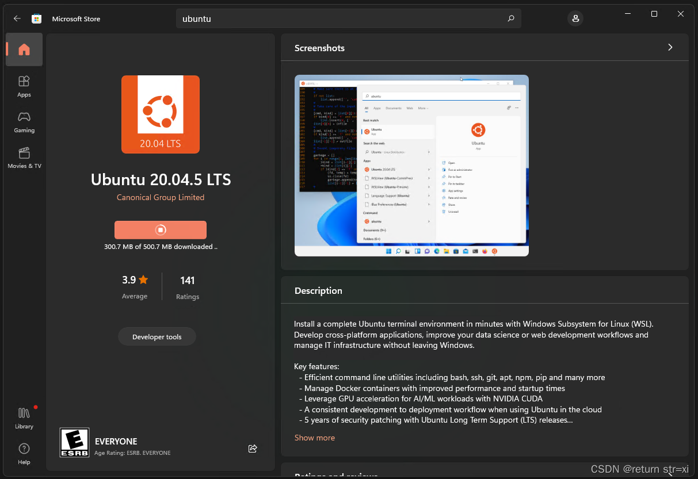The image size is (698, 479).
Task: Expand the Screenshots section chevron
Action: [670, 47]
